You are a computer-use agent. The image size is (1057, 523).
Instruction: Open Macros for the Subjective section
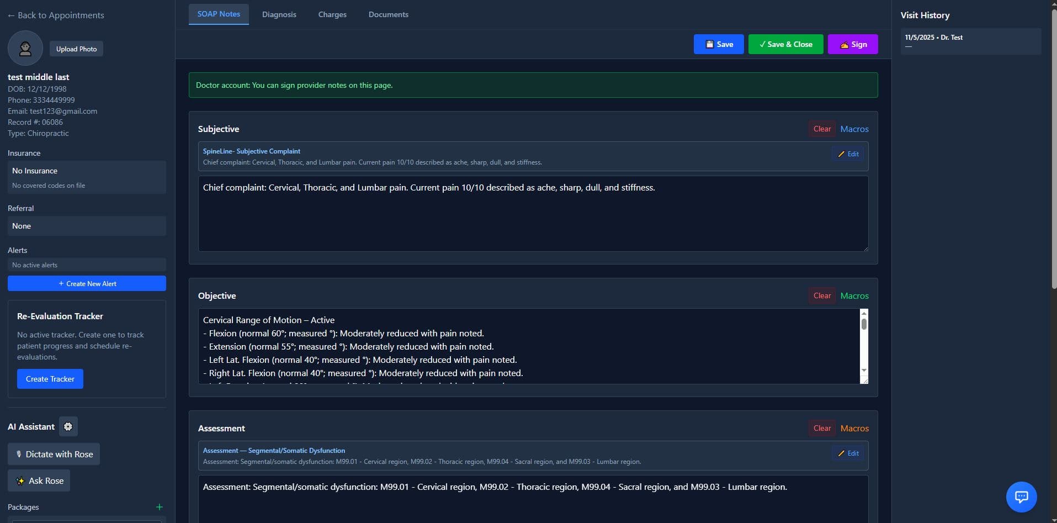(854, 129)
